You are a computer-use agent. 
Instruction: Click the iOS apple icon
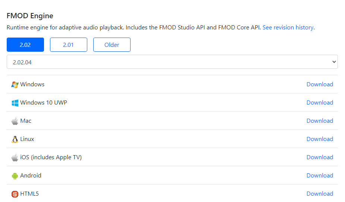tap(15, 157)
